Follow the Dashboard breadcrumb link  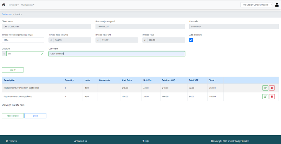(x=7, y=14)
